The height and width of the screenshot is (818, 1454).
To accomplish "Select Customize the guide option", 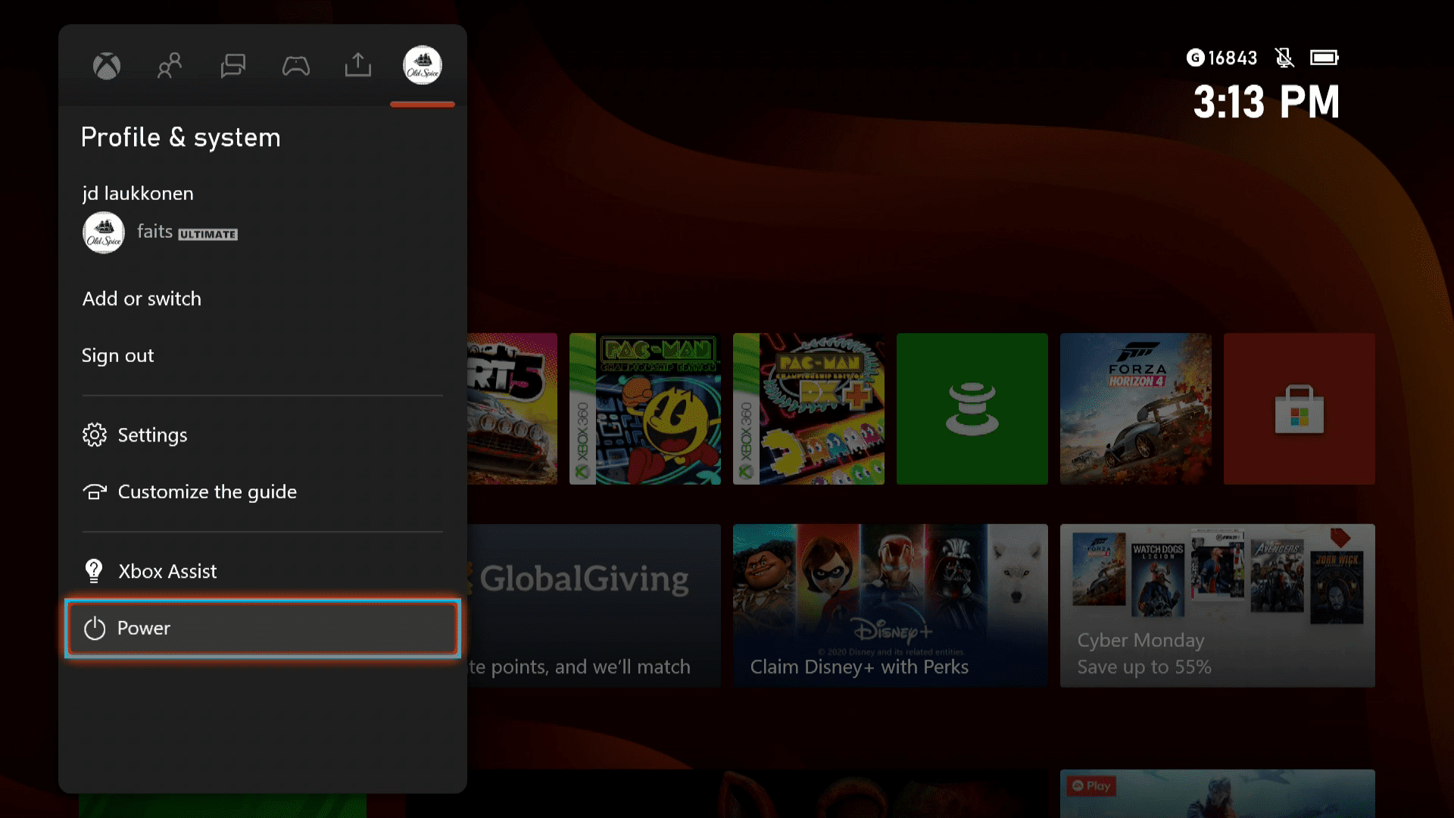I will click(x=207, y=490).
